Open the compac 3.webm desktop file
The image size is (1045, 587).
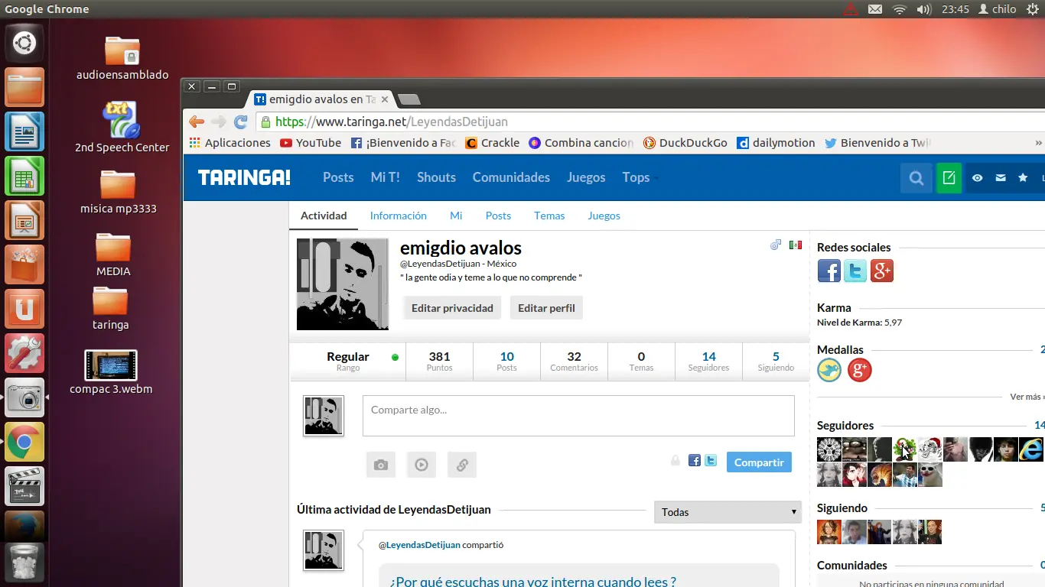point(111,372)
